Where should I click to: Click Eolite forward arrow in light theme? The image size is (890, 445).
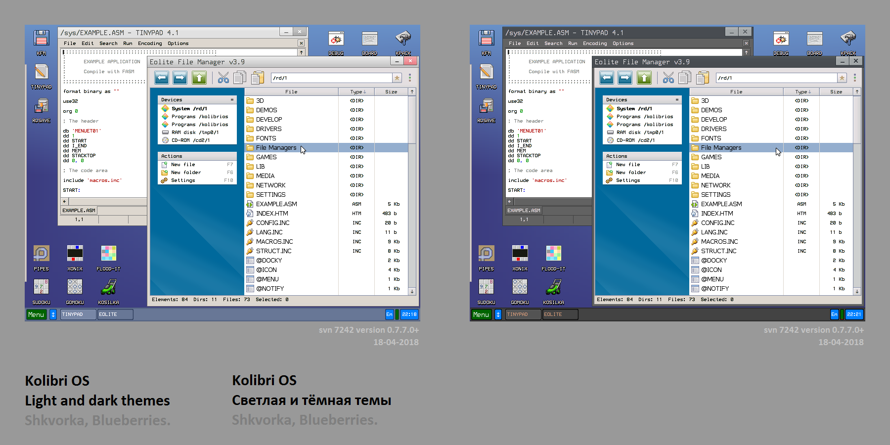pos(180,78)
